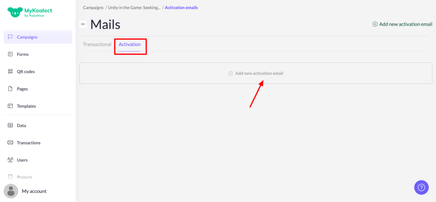Image resolution: width=436 pixels, height=202 pixels.
Task: Open the purple help question mark button
Action: pyautogui.click(x=421, y=187)
